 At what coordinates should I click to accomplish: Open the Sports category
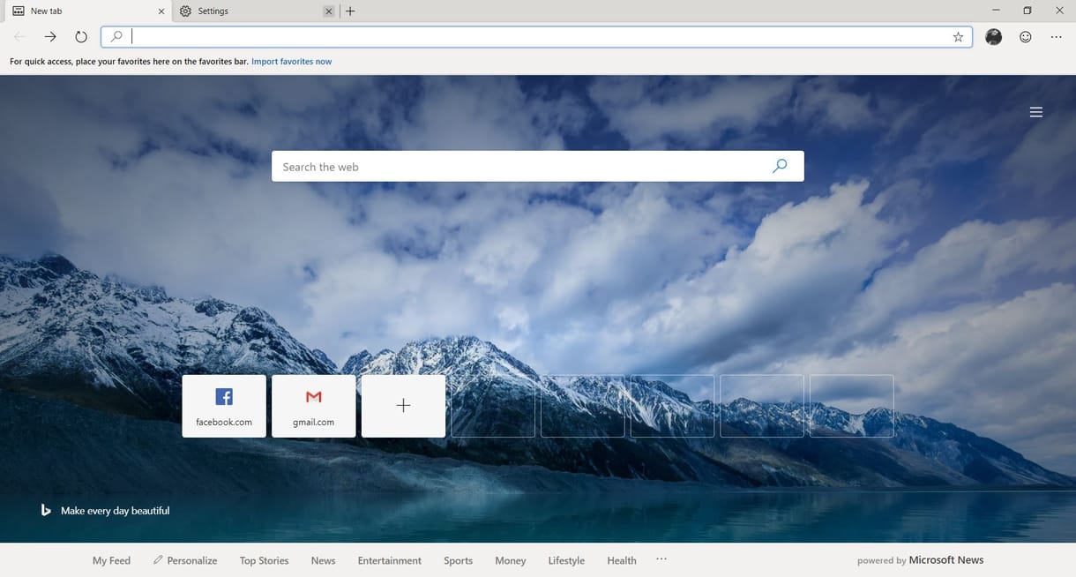[x=458, y=560]
